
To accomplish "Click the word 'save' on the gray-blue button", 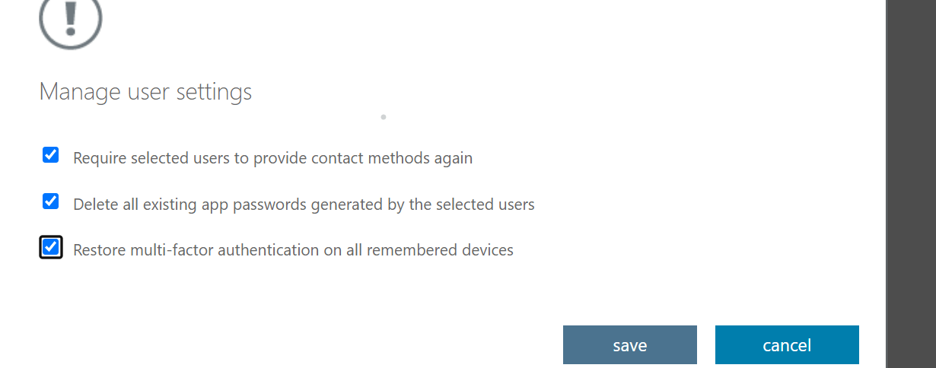I will (x=629, y=345).
